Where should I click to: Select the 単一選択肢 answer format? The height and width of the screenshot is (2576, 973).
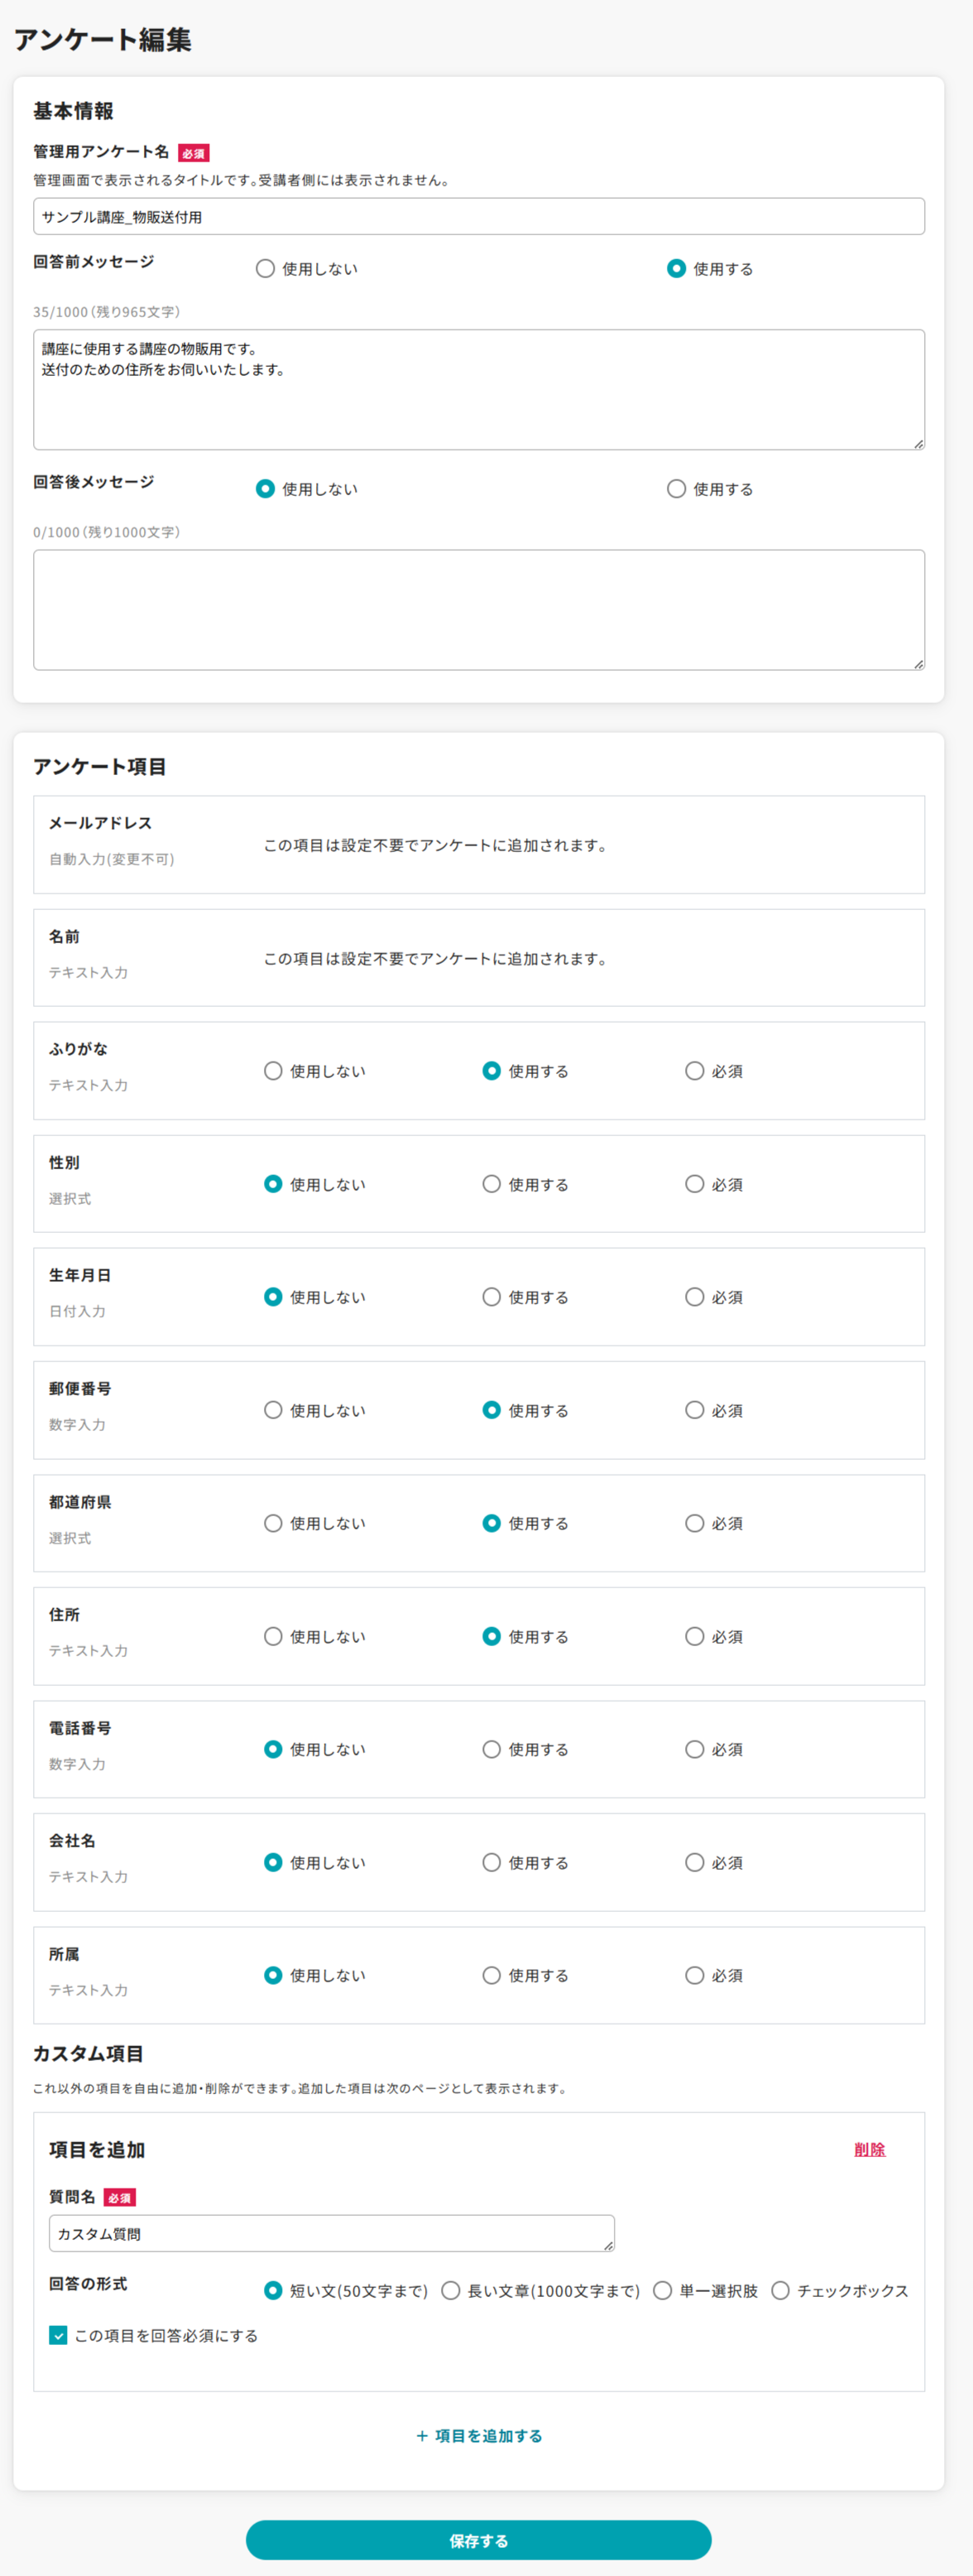pos(663,2290)
